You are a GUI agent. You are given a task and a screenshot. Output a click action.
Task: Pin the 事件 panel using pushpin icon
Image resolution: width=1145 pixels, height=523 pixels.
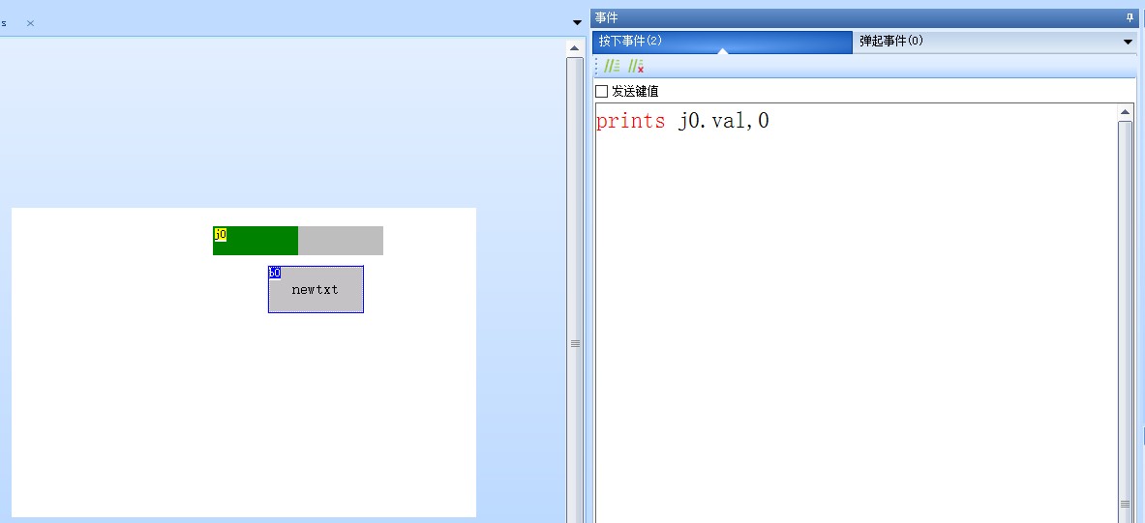pyautogui.click(x=1129, y=17)
